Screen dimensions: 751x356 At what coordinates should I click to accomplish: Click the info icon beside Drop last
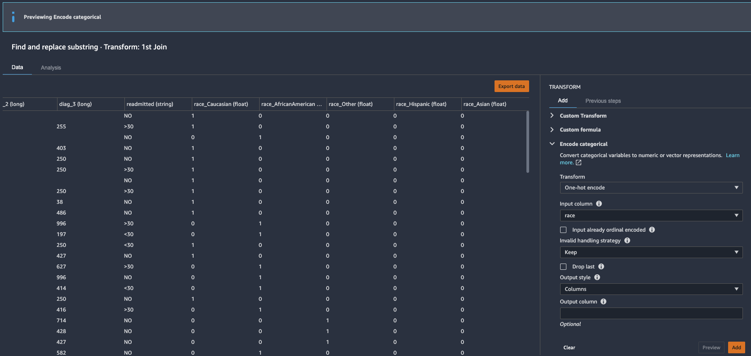coord(601,267)
